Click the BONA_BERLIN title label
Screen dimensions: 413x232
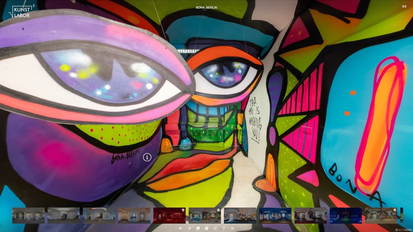click(206, 8)
